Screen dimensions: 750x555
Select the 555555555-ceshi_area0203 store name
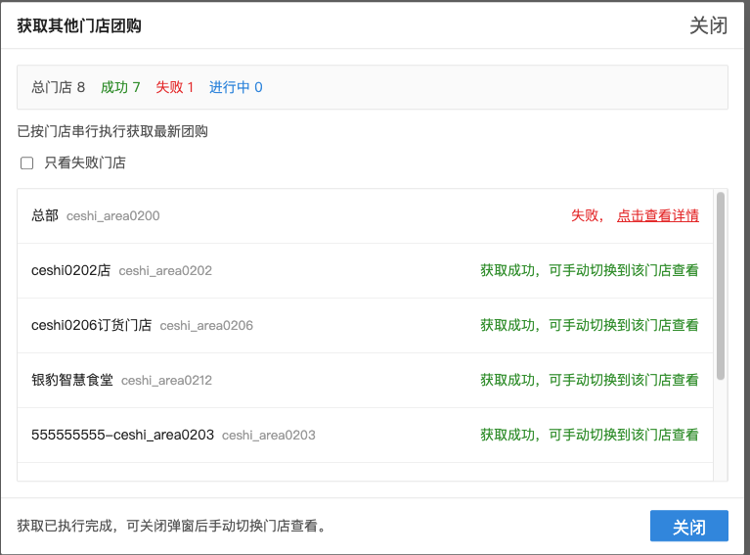tap(123, 435)
